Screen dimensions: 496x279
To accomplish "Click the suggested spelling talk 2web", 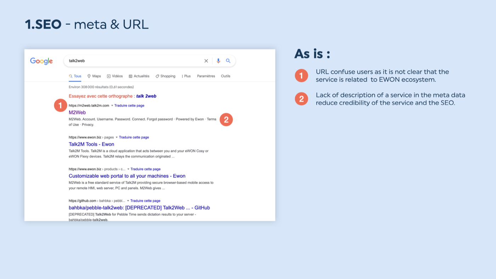I will click(x=146, y=96).
